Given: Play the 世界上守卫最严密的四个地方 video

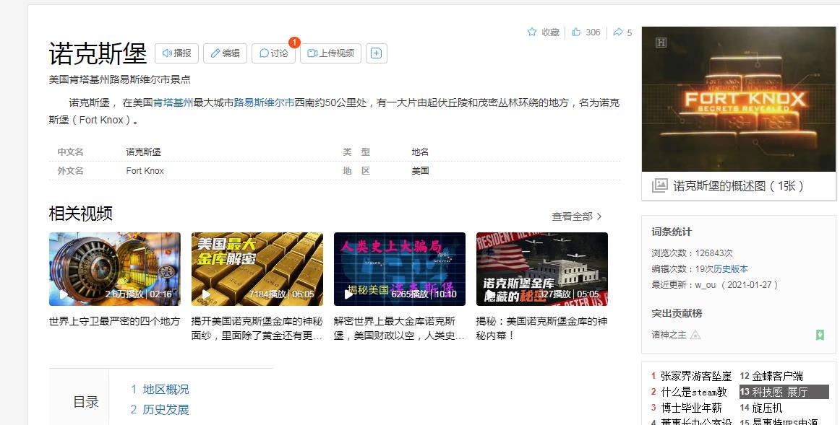Looking at the screenshot, I should 114,268.
